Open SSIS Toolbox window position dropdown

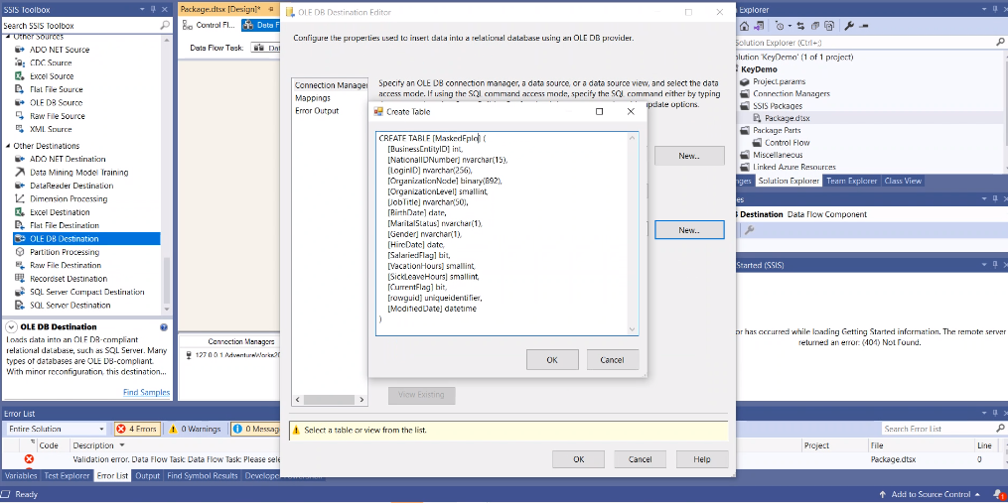tap(141, 10)
